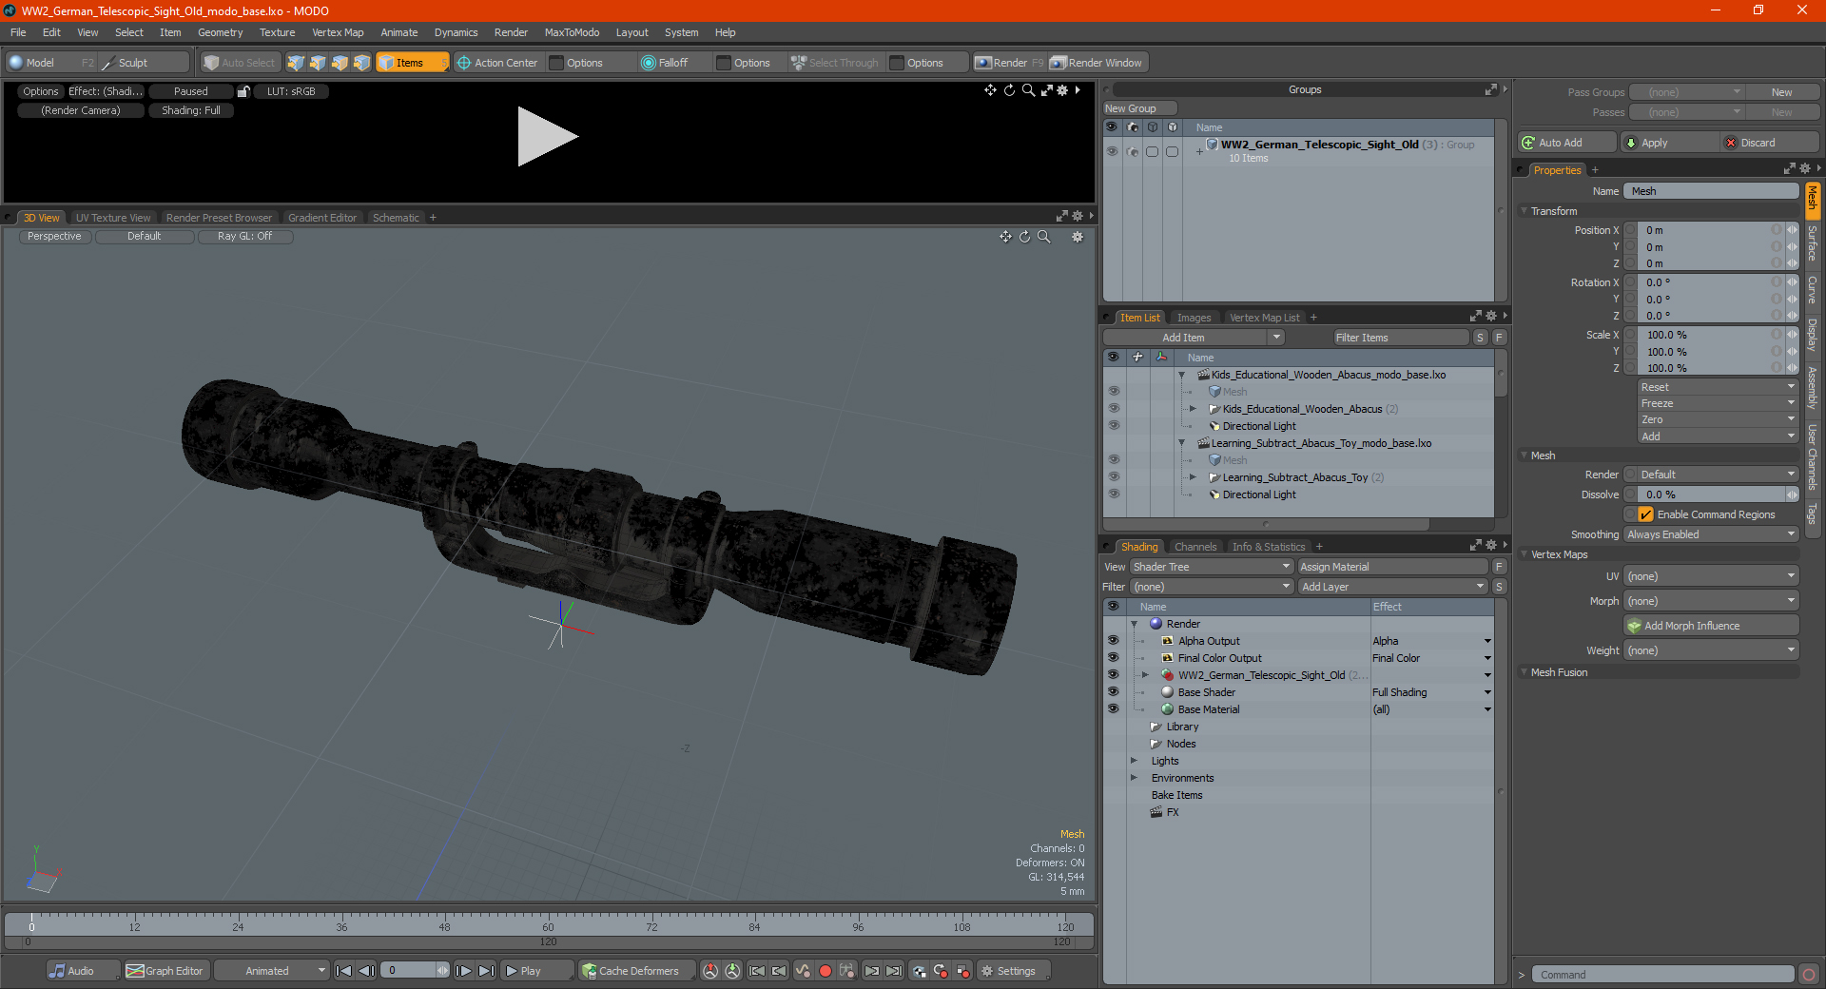1826x989 pixels.
Task: Click the red record keyframe icon
Action: tap(826, 971)
